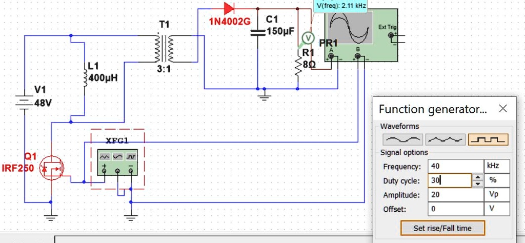Click Set rise/Fall time button
This screenshot has height=243, width=525.
pyautogui.click(x=442, y=228)
